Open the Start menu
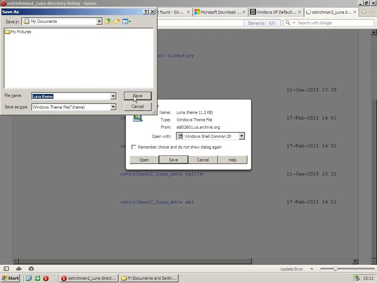The height and width of the screenshot is (283, 377). (10, 278)
